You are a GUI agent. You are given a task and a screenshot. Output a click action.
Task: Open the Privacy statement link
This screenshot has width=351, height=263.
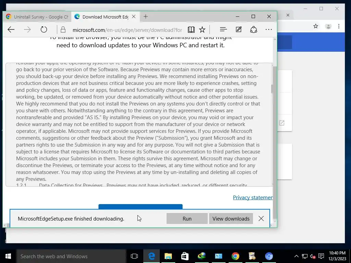click(253, 198)
